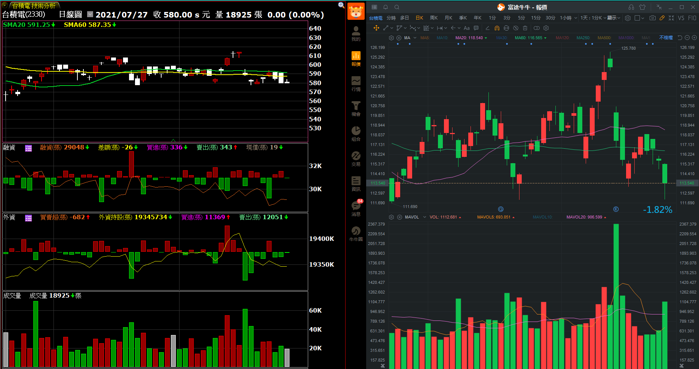
Task: Toggle MA10 moving average line
Action: point(442,38)
